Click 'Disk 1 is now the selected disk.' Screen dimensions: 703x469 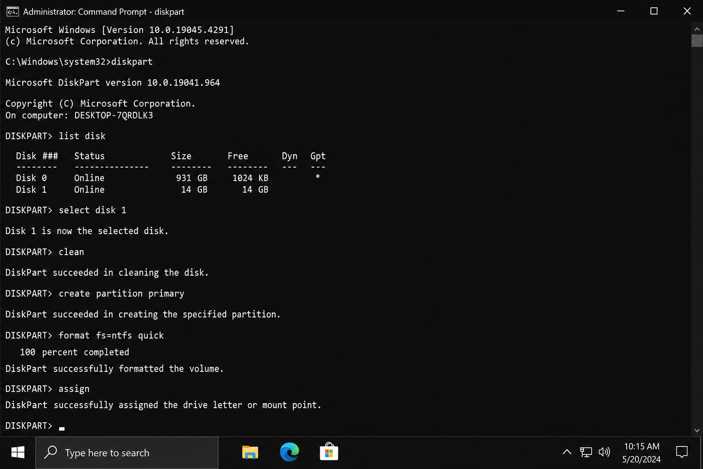coord(87,231)
